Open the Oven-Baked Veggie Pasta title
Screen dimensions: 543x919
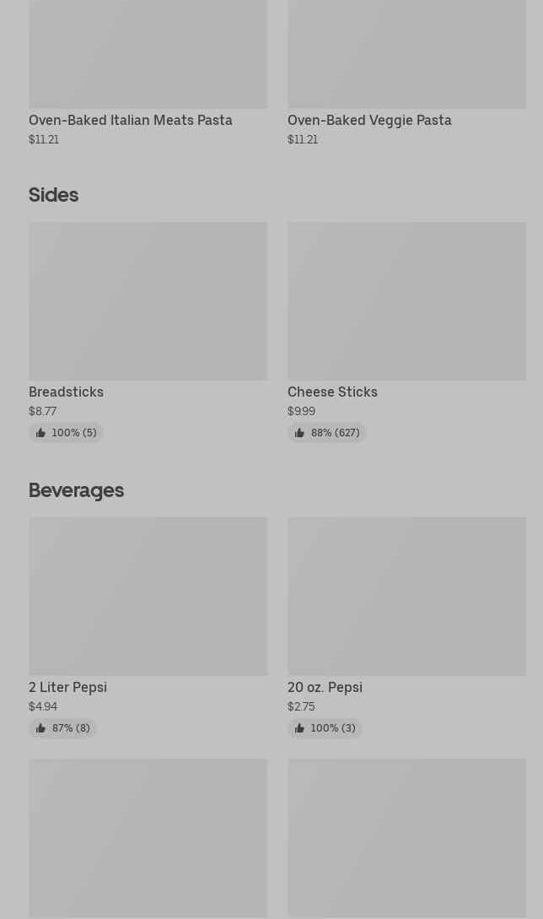pyautogui.click(x=369, y=120)
